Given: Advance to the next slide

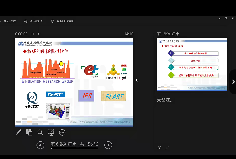Looking at the screenshot, I should click(108, 145).
